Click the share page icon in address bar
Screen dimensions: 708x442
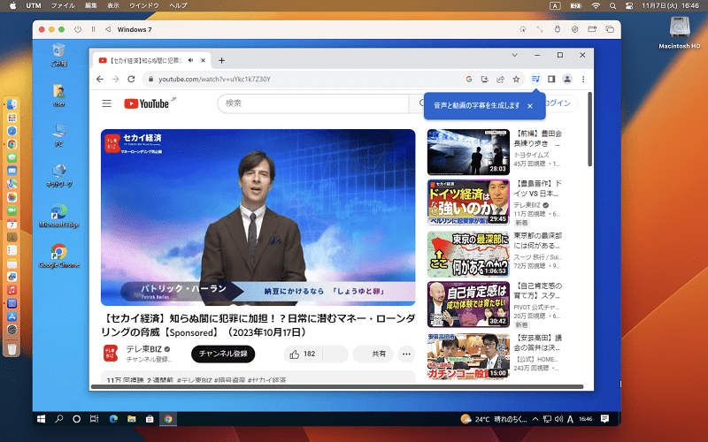pyautogui.click(x=500, y=79)
